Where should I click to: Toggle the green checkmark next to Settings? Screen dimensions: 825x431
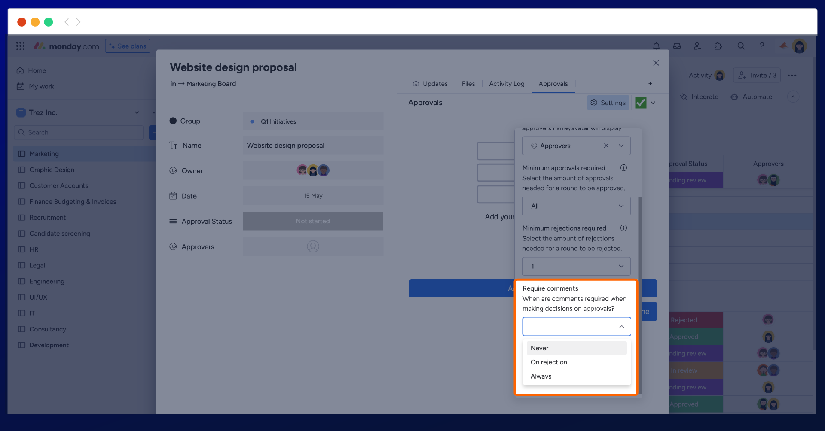point(641,103)
